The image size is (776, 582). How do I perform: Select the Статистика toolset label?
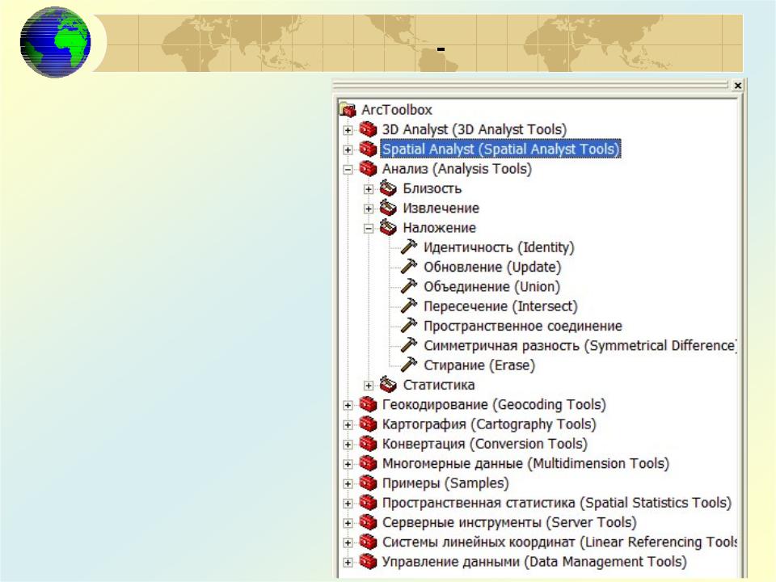click(438, 385)
